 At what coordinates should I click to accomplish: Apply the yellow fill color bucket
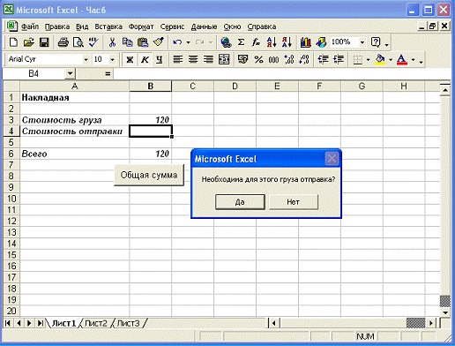pos(380,59)
